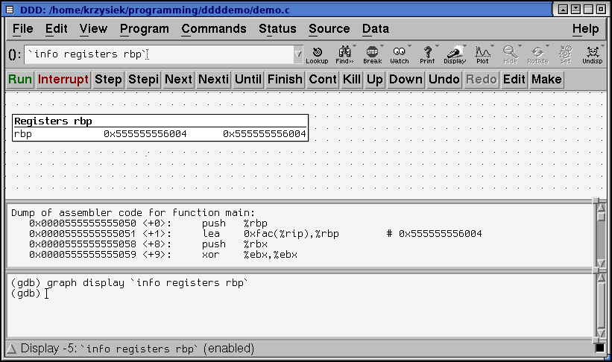
Task: Click the Edit command button
Action: click(x=514, y=80)
